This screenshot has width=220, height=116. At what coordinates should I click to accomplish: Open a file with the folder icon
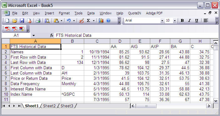pyautogui.click(x=15, y=21)
